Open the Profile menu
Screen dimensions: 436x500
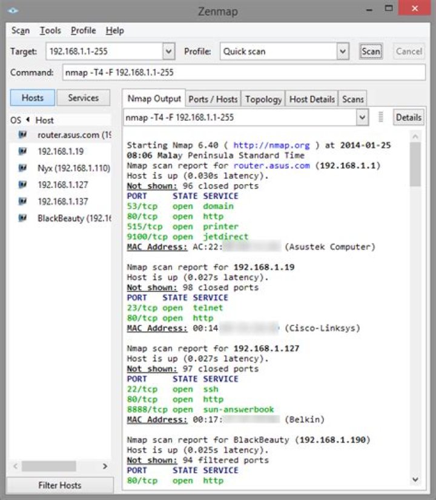coord(83,31)
